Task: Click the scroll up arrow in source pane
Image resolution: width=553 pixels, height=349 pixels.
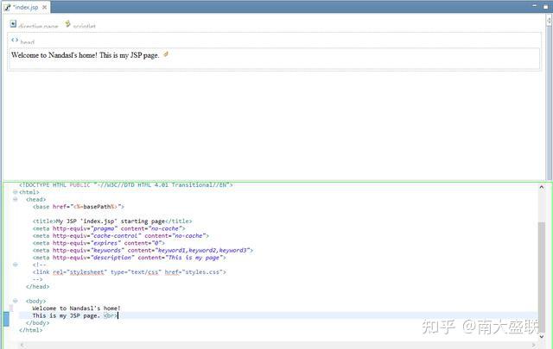Action: [x=542, y=188]
